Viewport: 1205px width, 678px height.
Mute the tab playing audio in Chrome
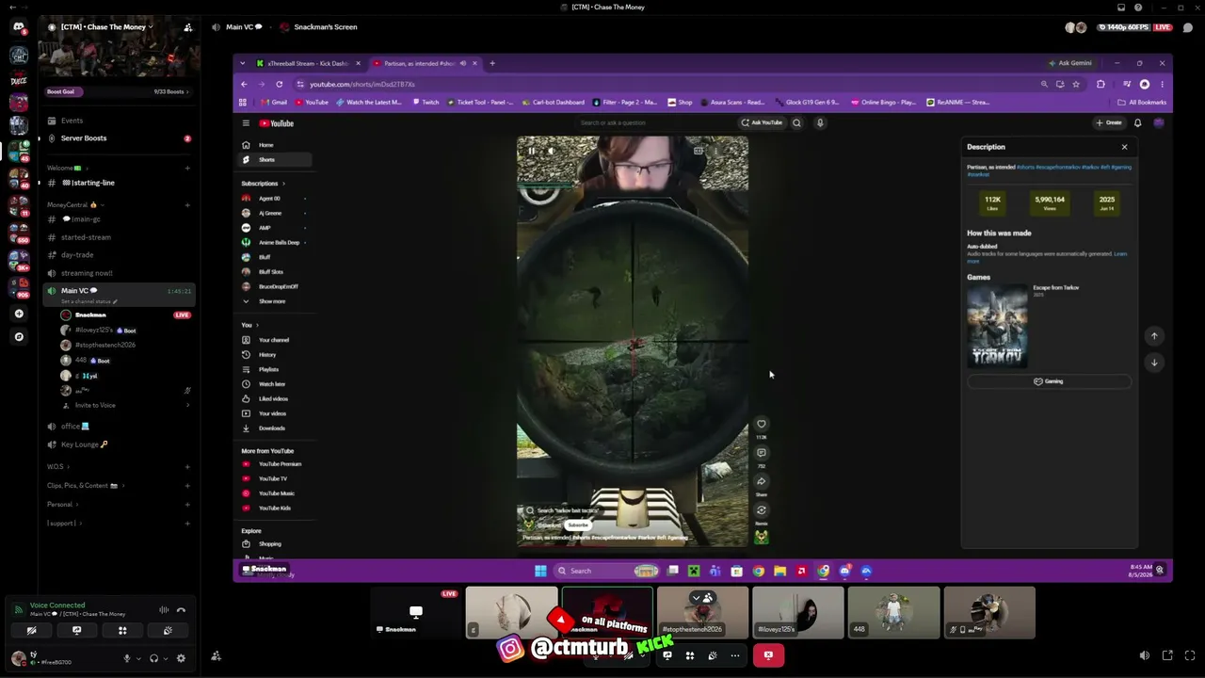pyautogui.click(x=462, y=63)
